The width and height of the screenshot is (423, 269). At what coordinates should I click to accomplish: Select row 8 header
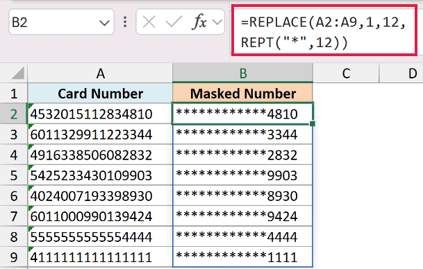pos(14,236)
